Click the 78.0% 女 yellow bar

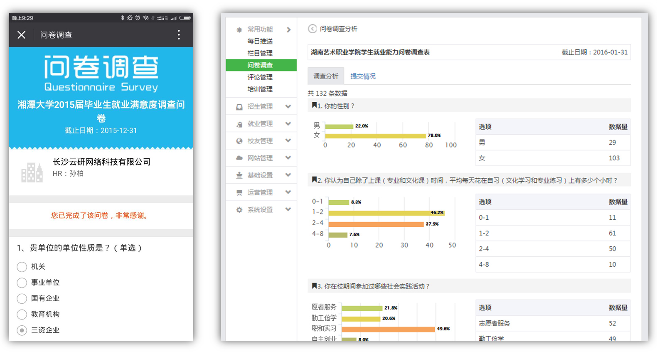[375, 136]
